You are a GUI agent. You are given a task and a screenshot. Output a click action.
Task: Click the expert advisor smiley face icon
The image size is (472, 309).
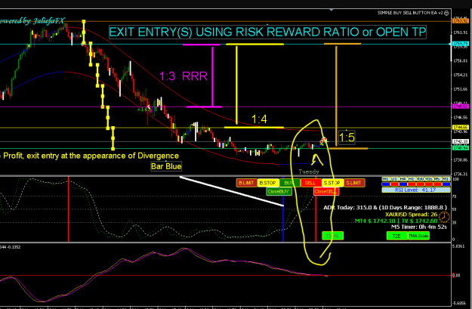[447, 13]
